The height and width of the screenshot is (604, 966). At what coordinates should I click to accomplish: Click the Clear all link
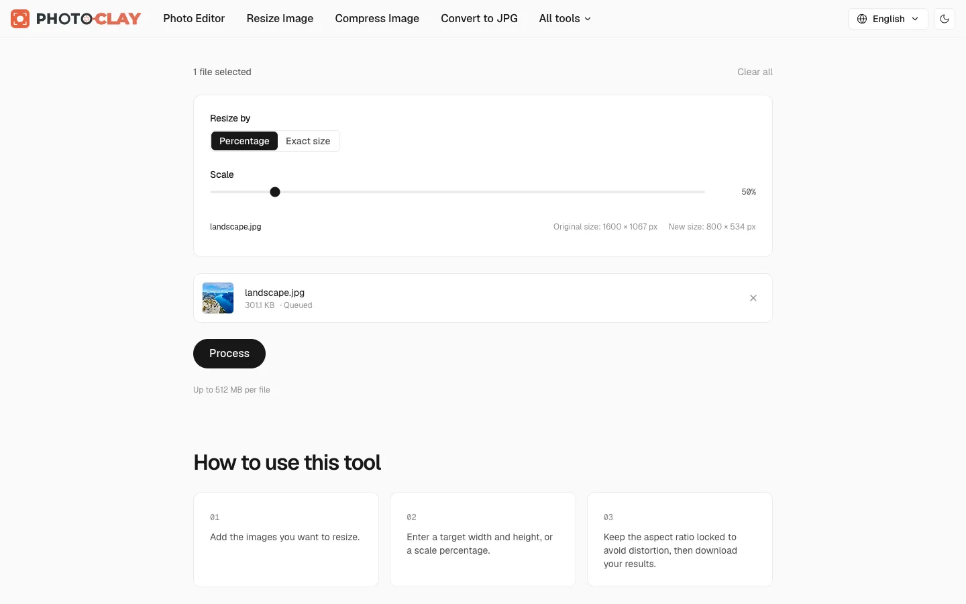coord(755,72)
